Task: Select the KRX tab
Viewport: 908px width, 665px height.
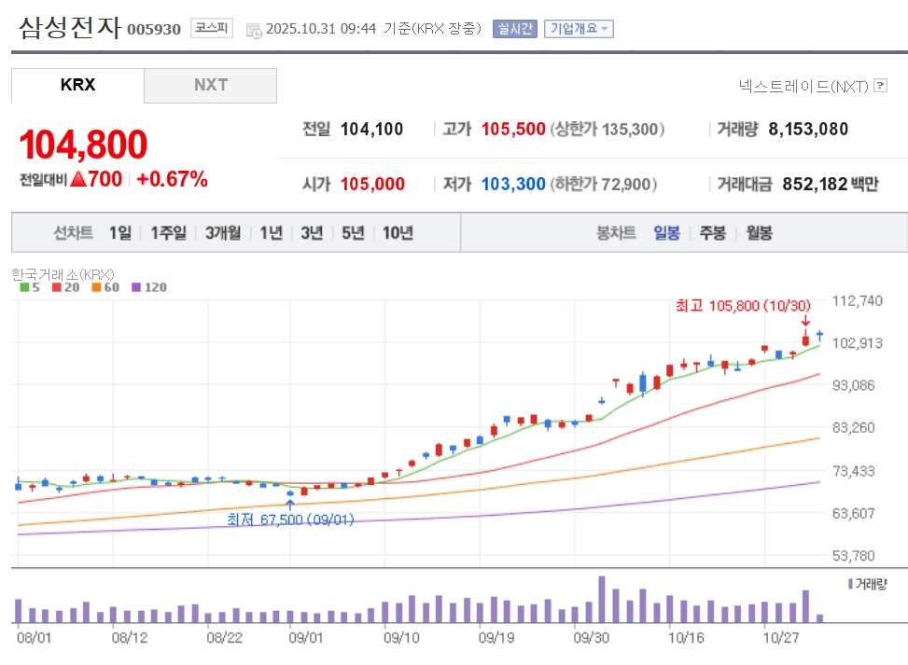Action: pos(77,85)
